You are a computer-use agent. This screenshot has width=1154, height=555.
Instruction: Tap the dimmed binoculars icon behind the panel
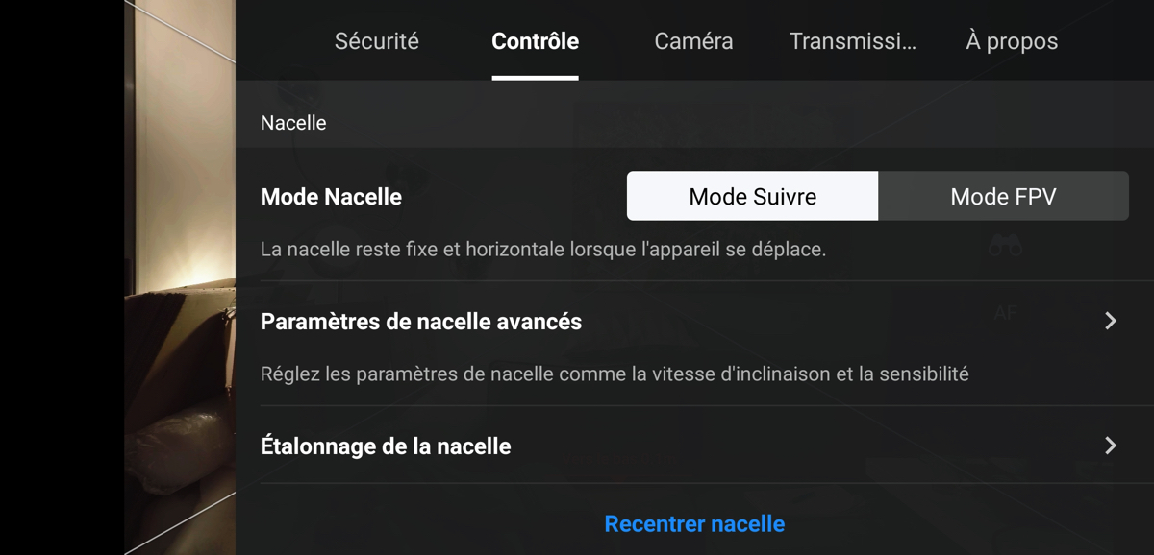coord(1005,248)
